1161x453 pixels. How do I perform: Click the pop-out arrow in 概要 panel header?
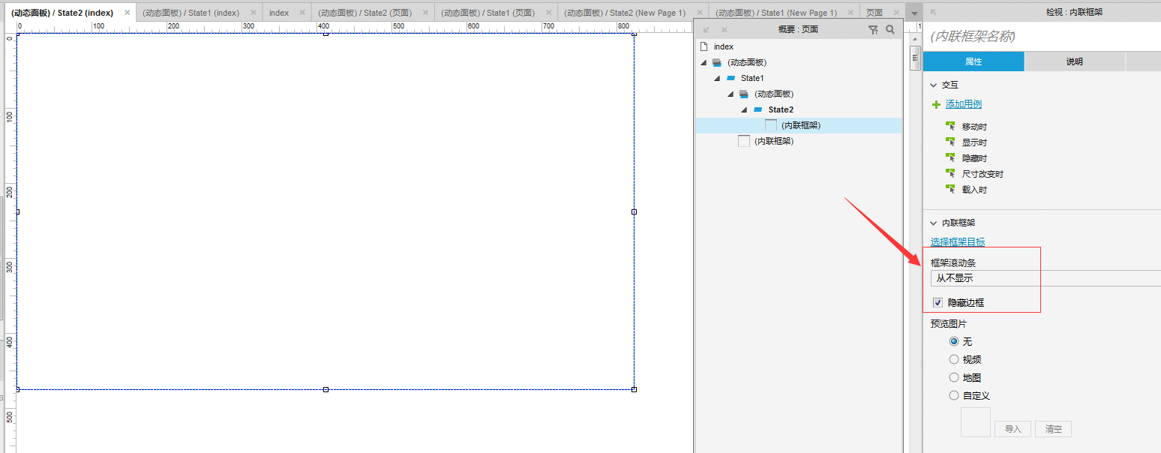click(706, 30)
